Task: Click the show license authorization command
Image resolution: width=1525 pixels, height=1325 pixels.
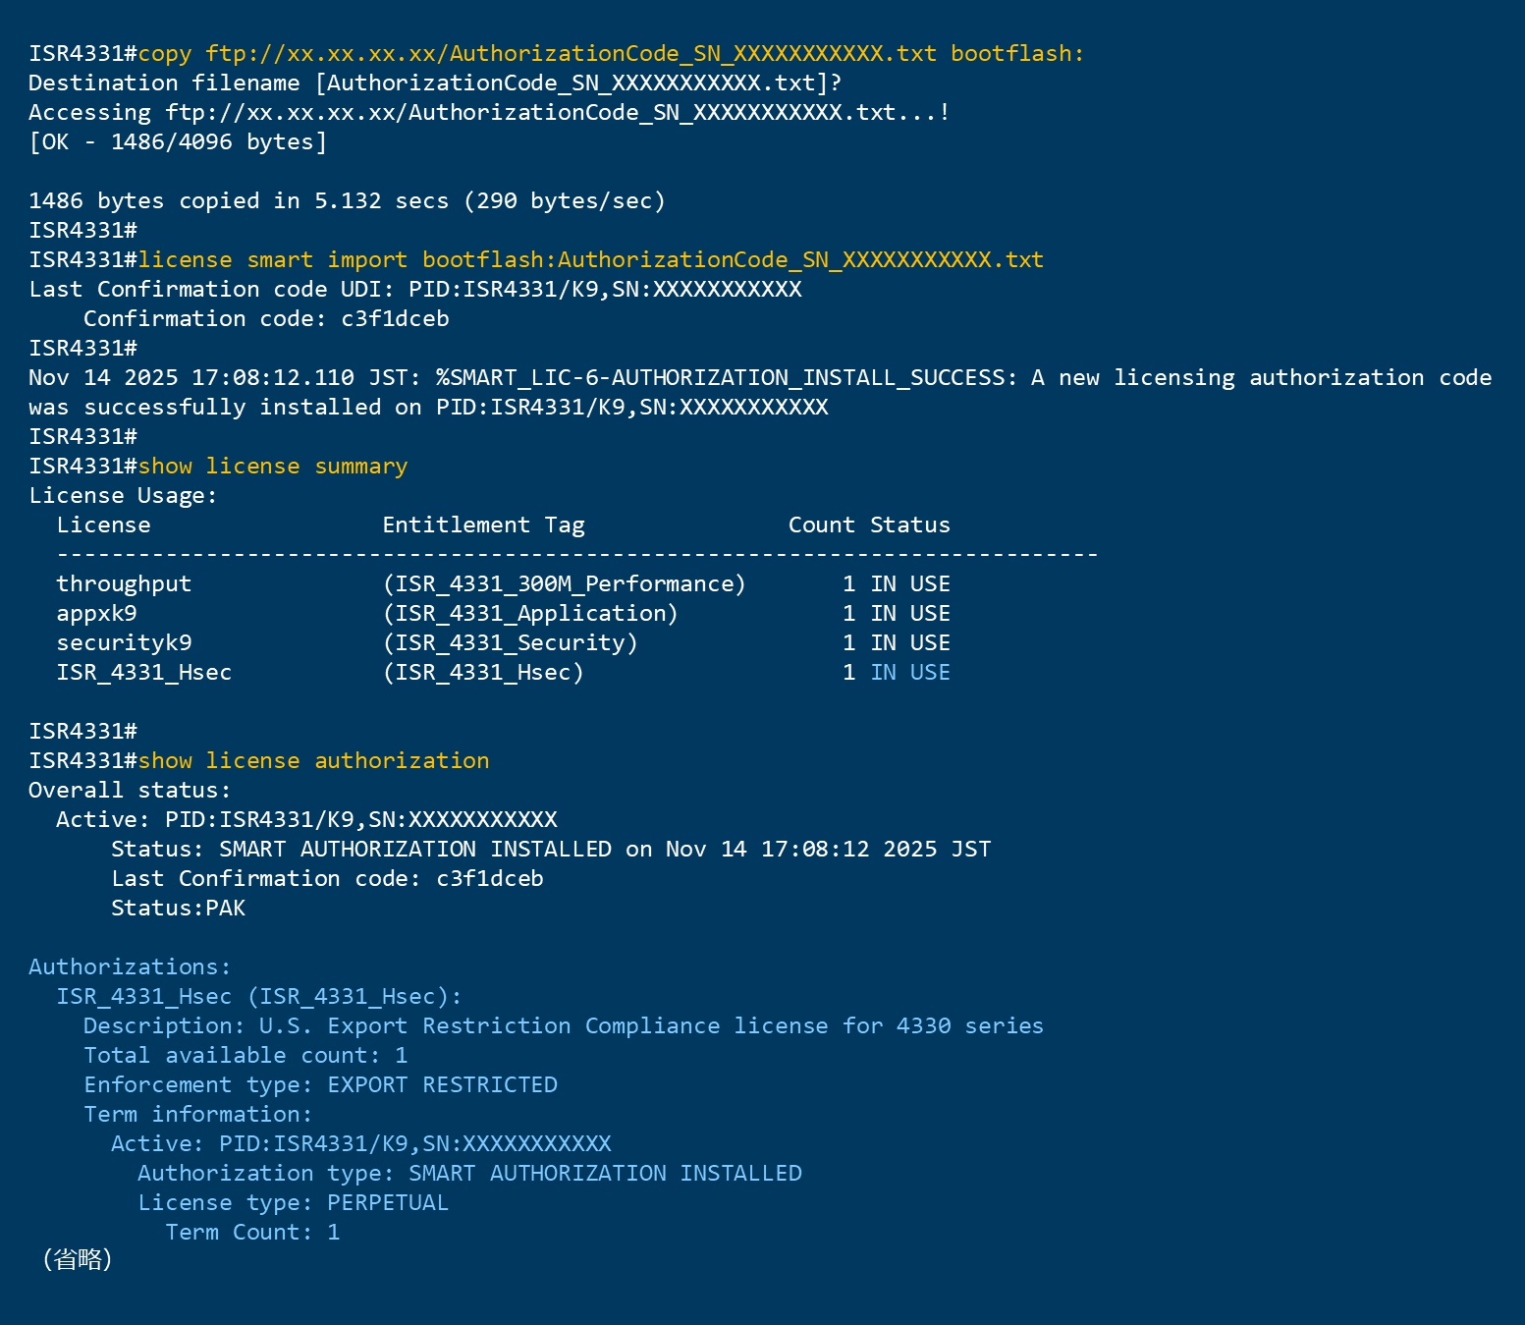Action: pyautogui.click(x=313, y=760)
